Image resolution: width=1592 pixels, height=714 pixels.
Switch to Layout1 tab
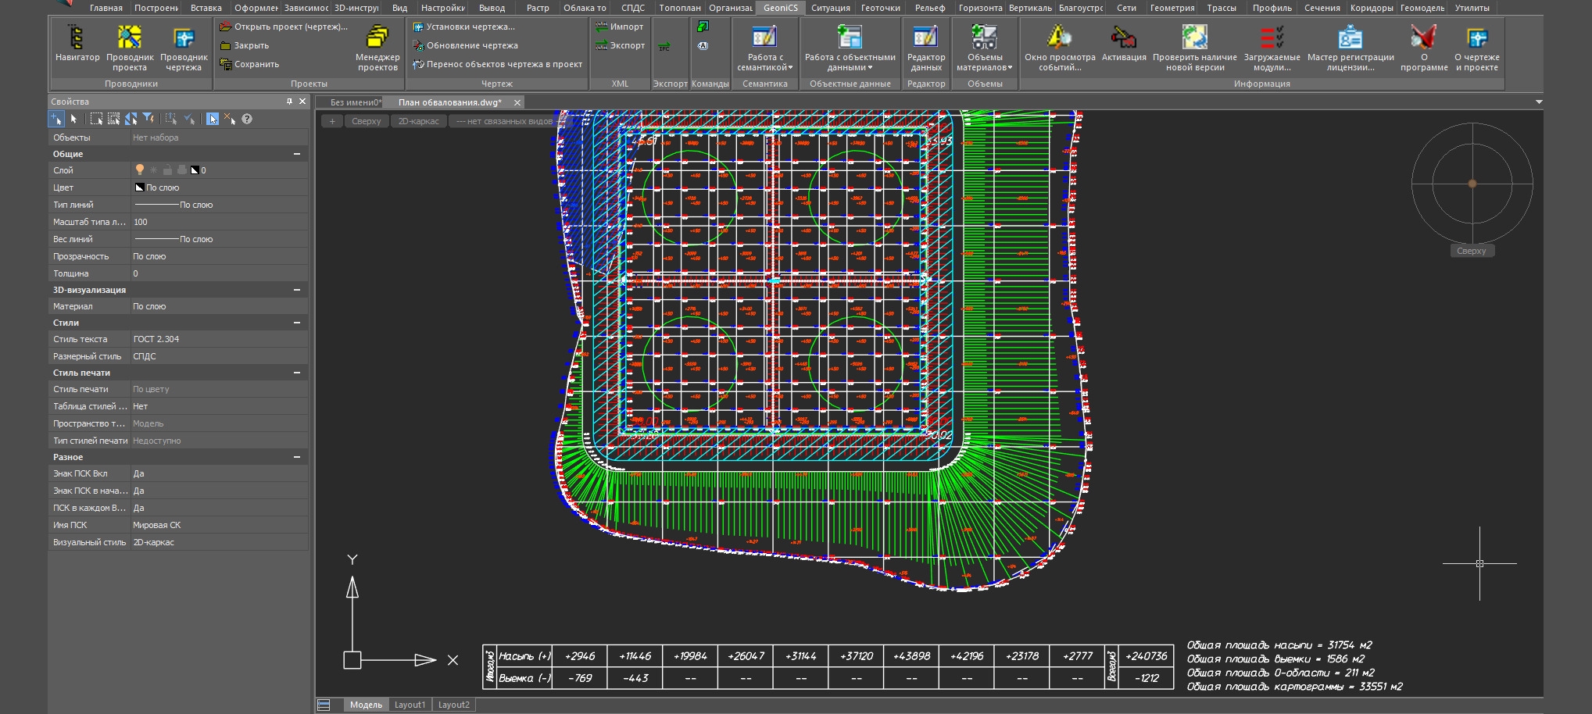point(410,705)
